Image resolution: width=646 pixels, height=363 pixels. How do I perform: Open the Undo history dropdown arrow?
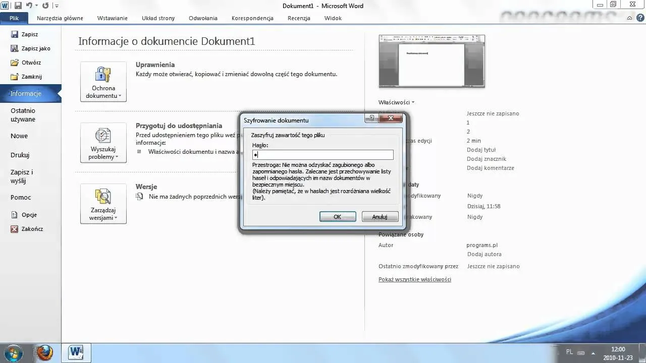(x=36, y=6)
